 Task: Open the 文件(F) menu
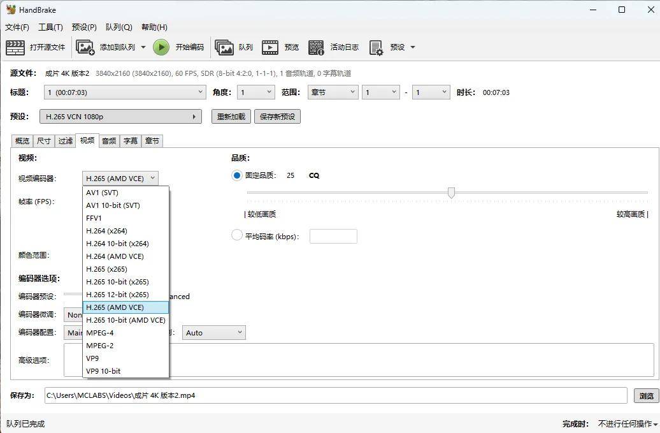(x=17, y=27)
